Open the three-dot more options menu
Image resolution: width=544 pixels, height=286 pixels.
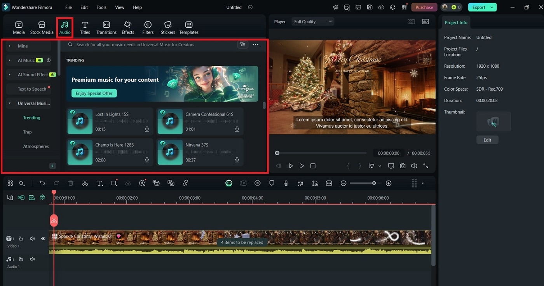(255, 45)
